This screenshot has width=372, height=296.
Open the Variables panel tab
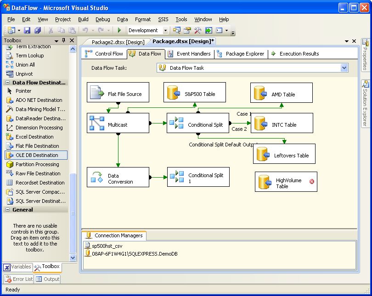[17, 267]
